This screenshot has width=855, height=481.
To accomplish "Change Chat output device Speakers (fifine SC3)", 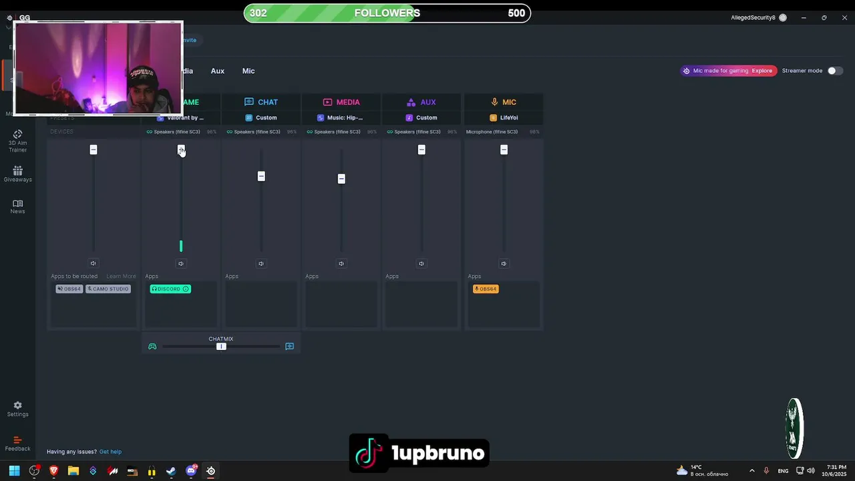I will (256, 132).
